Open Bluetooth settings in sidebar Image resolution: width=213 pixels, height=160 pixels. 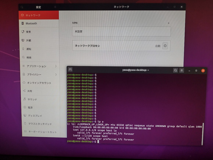[x=39, y=23]
